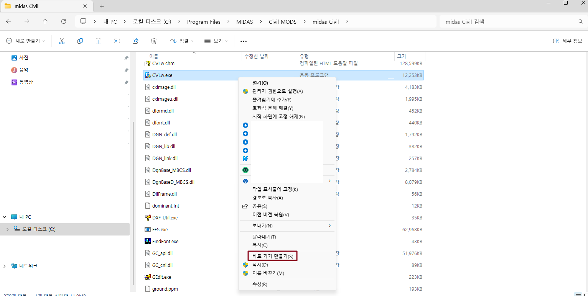The image size is (588, 296).
Task: Click the Paste clipboard icon in the toolbar
Action: pos(99,41)
